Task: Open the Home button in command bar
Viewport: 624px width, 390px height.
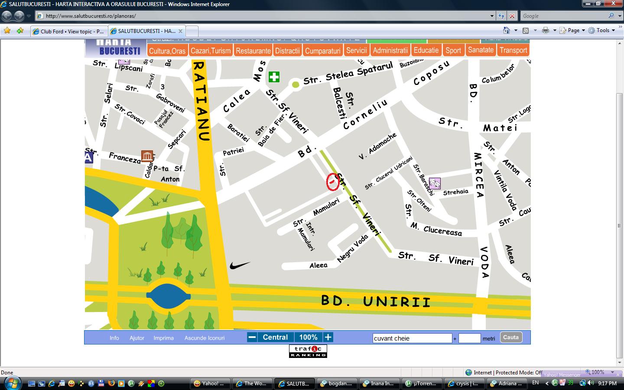Action: 506,30
